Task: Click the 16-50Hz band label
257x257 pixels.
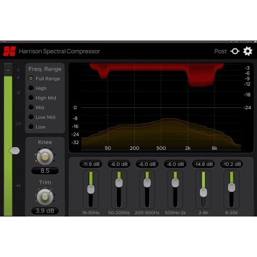Action: coord(91,213)
